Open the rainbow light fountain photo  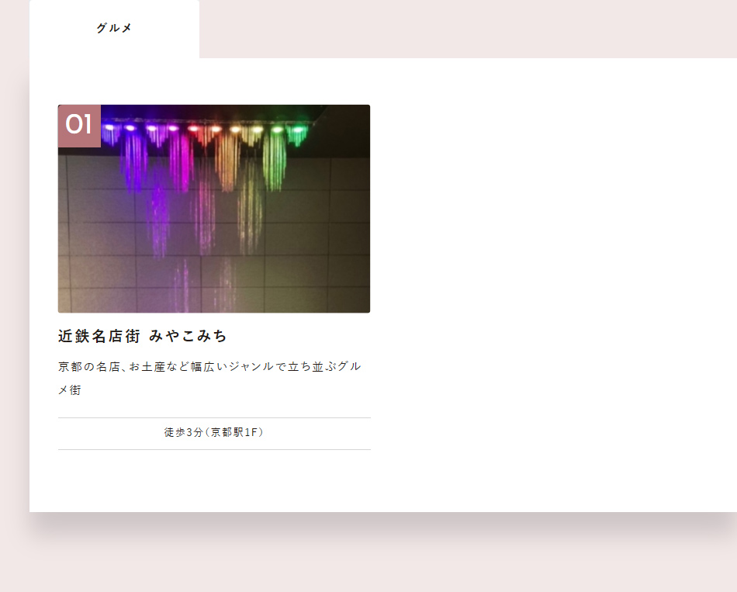point(214,209)
